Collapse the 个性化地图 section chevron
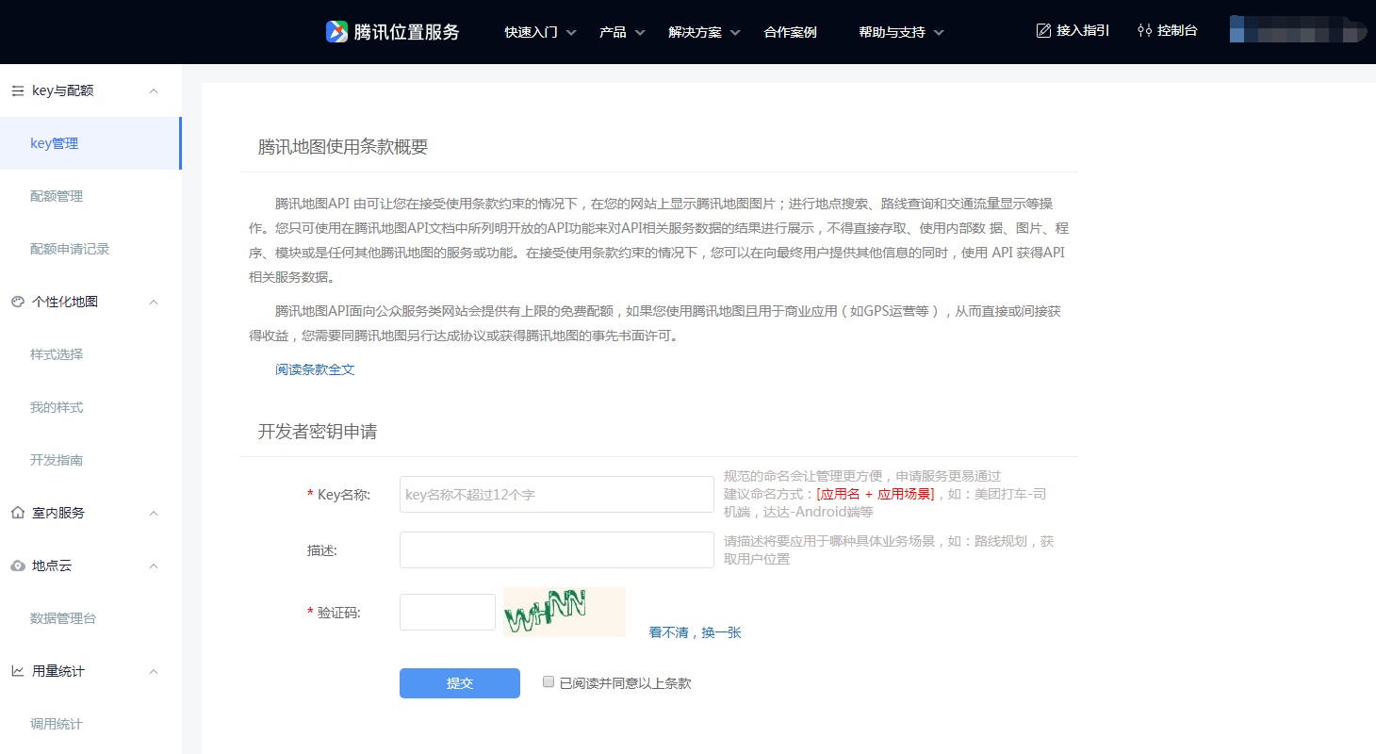Viewport: 1376px width, 754px height. pyautogui.click(x=155, y=302)
